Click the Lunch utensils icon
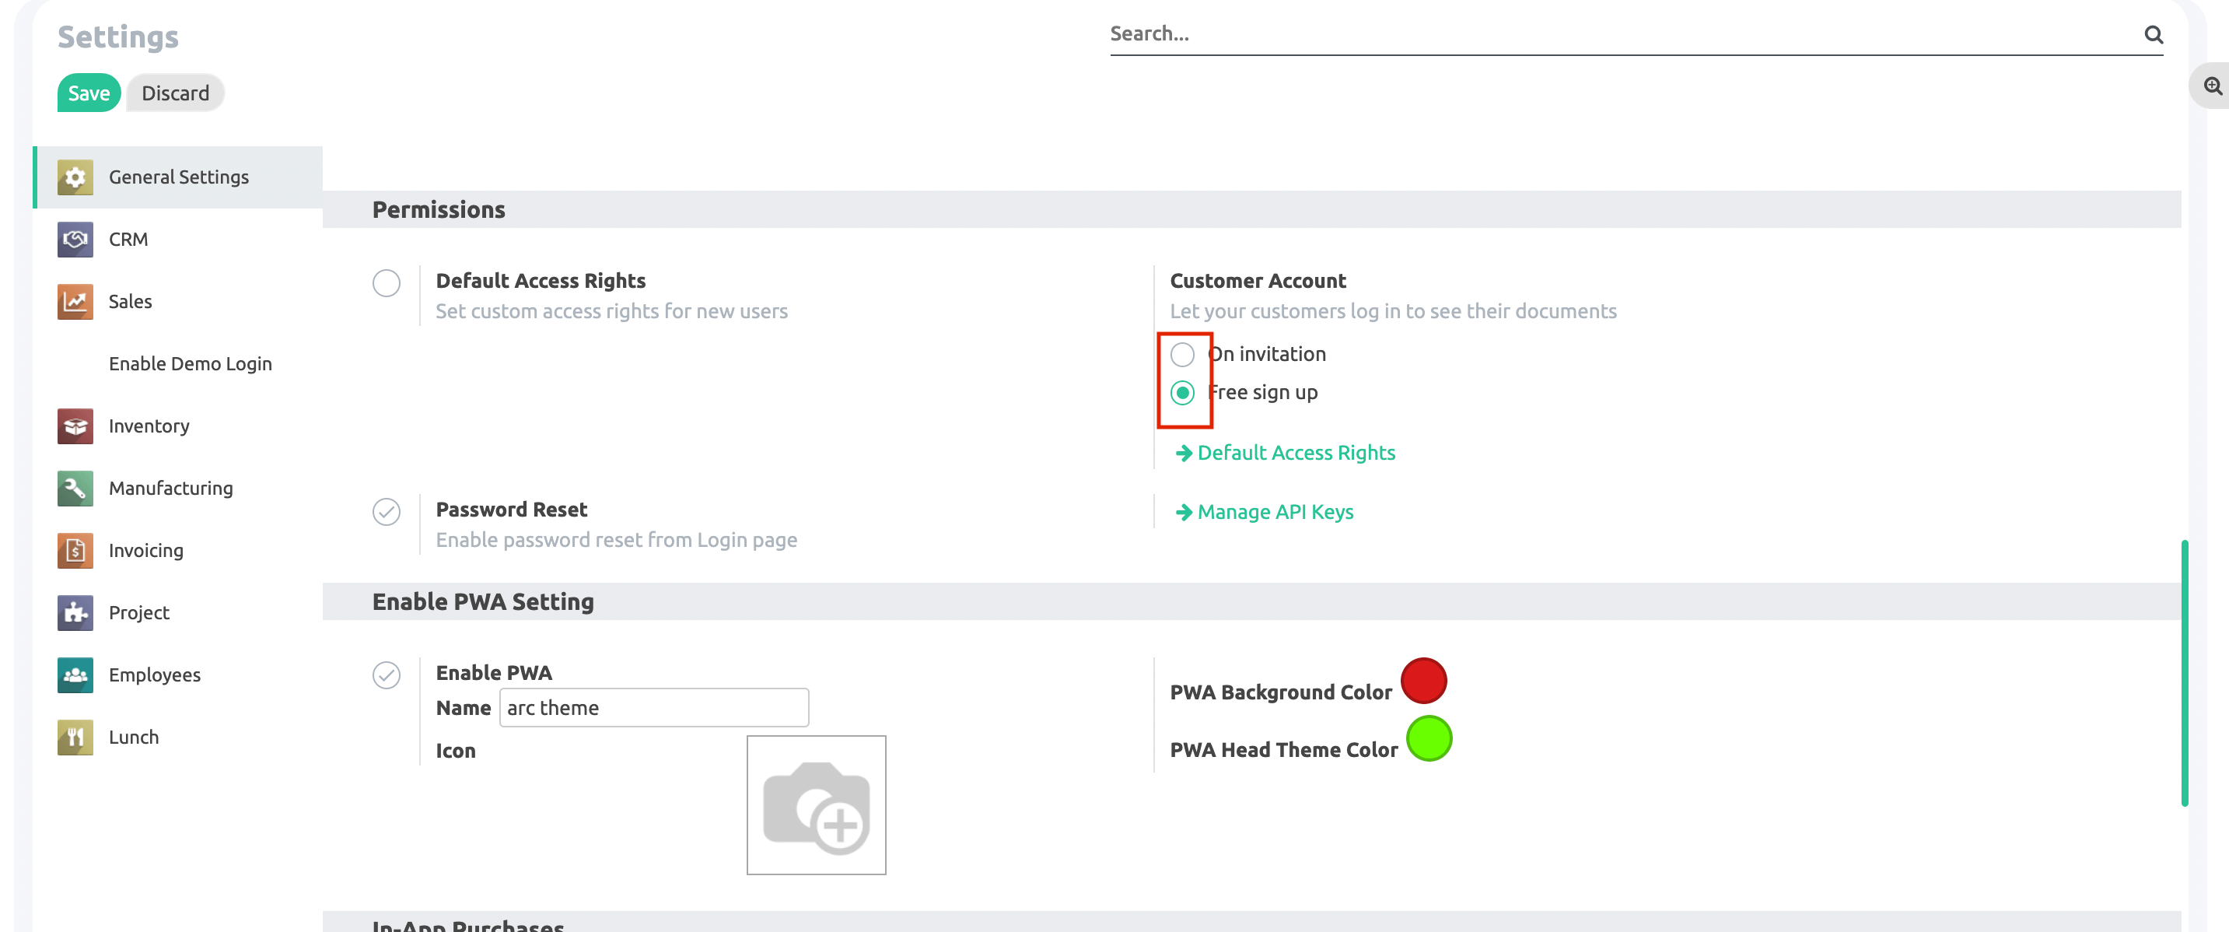2229x932 pixels. point(75,738)
